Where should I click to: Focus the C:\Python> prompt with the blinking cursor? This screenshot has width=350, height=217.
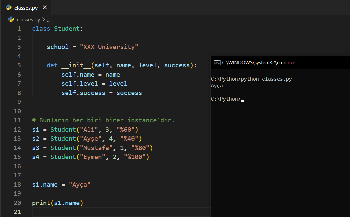pyautogui.click(x=226, y=99)
